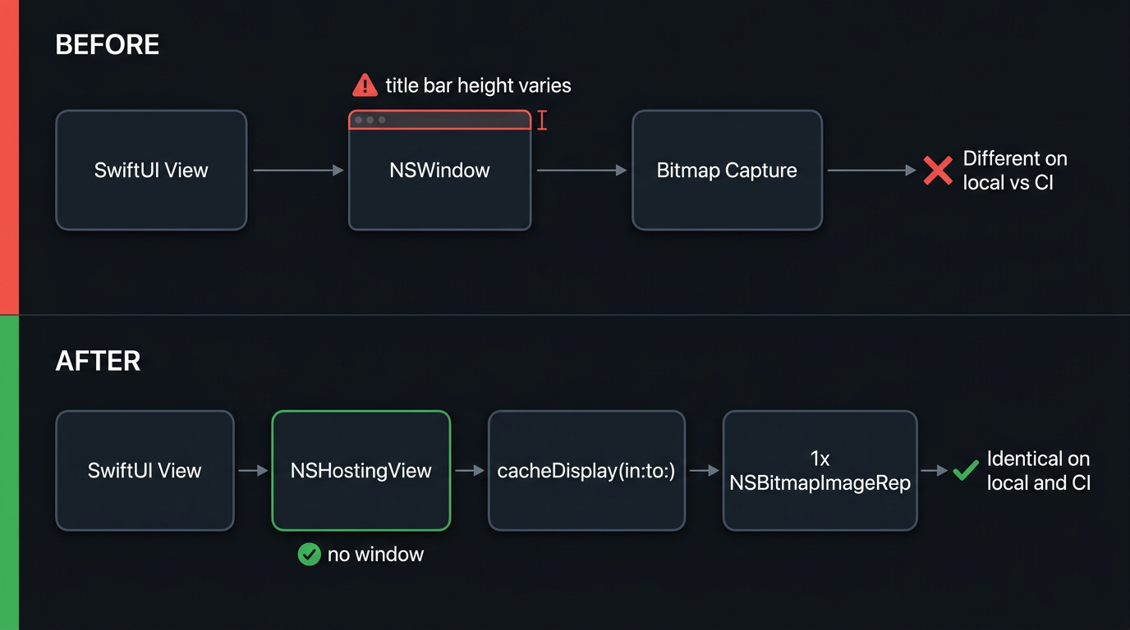Click the 'title bar height varies' label
The width and height of the screenshot is (1130, 630).
click(x=478, y=85)
